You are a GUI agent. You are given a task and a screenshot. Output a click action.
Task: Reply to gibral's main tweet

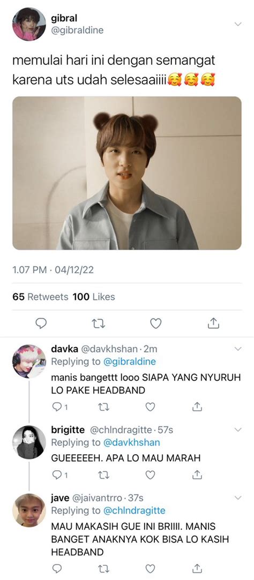(x=41, y=323)
